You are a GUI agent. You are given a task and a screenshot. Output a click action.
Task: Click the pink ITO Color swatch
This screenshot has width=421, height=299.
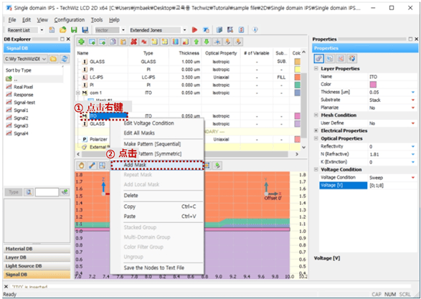373,85
